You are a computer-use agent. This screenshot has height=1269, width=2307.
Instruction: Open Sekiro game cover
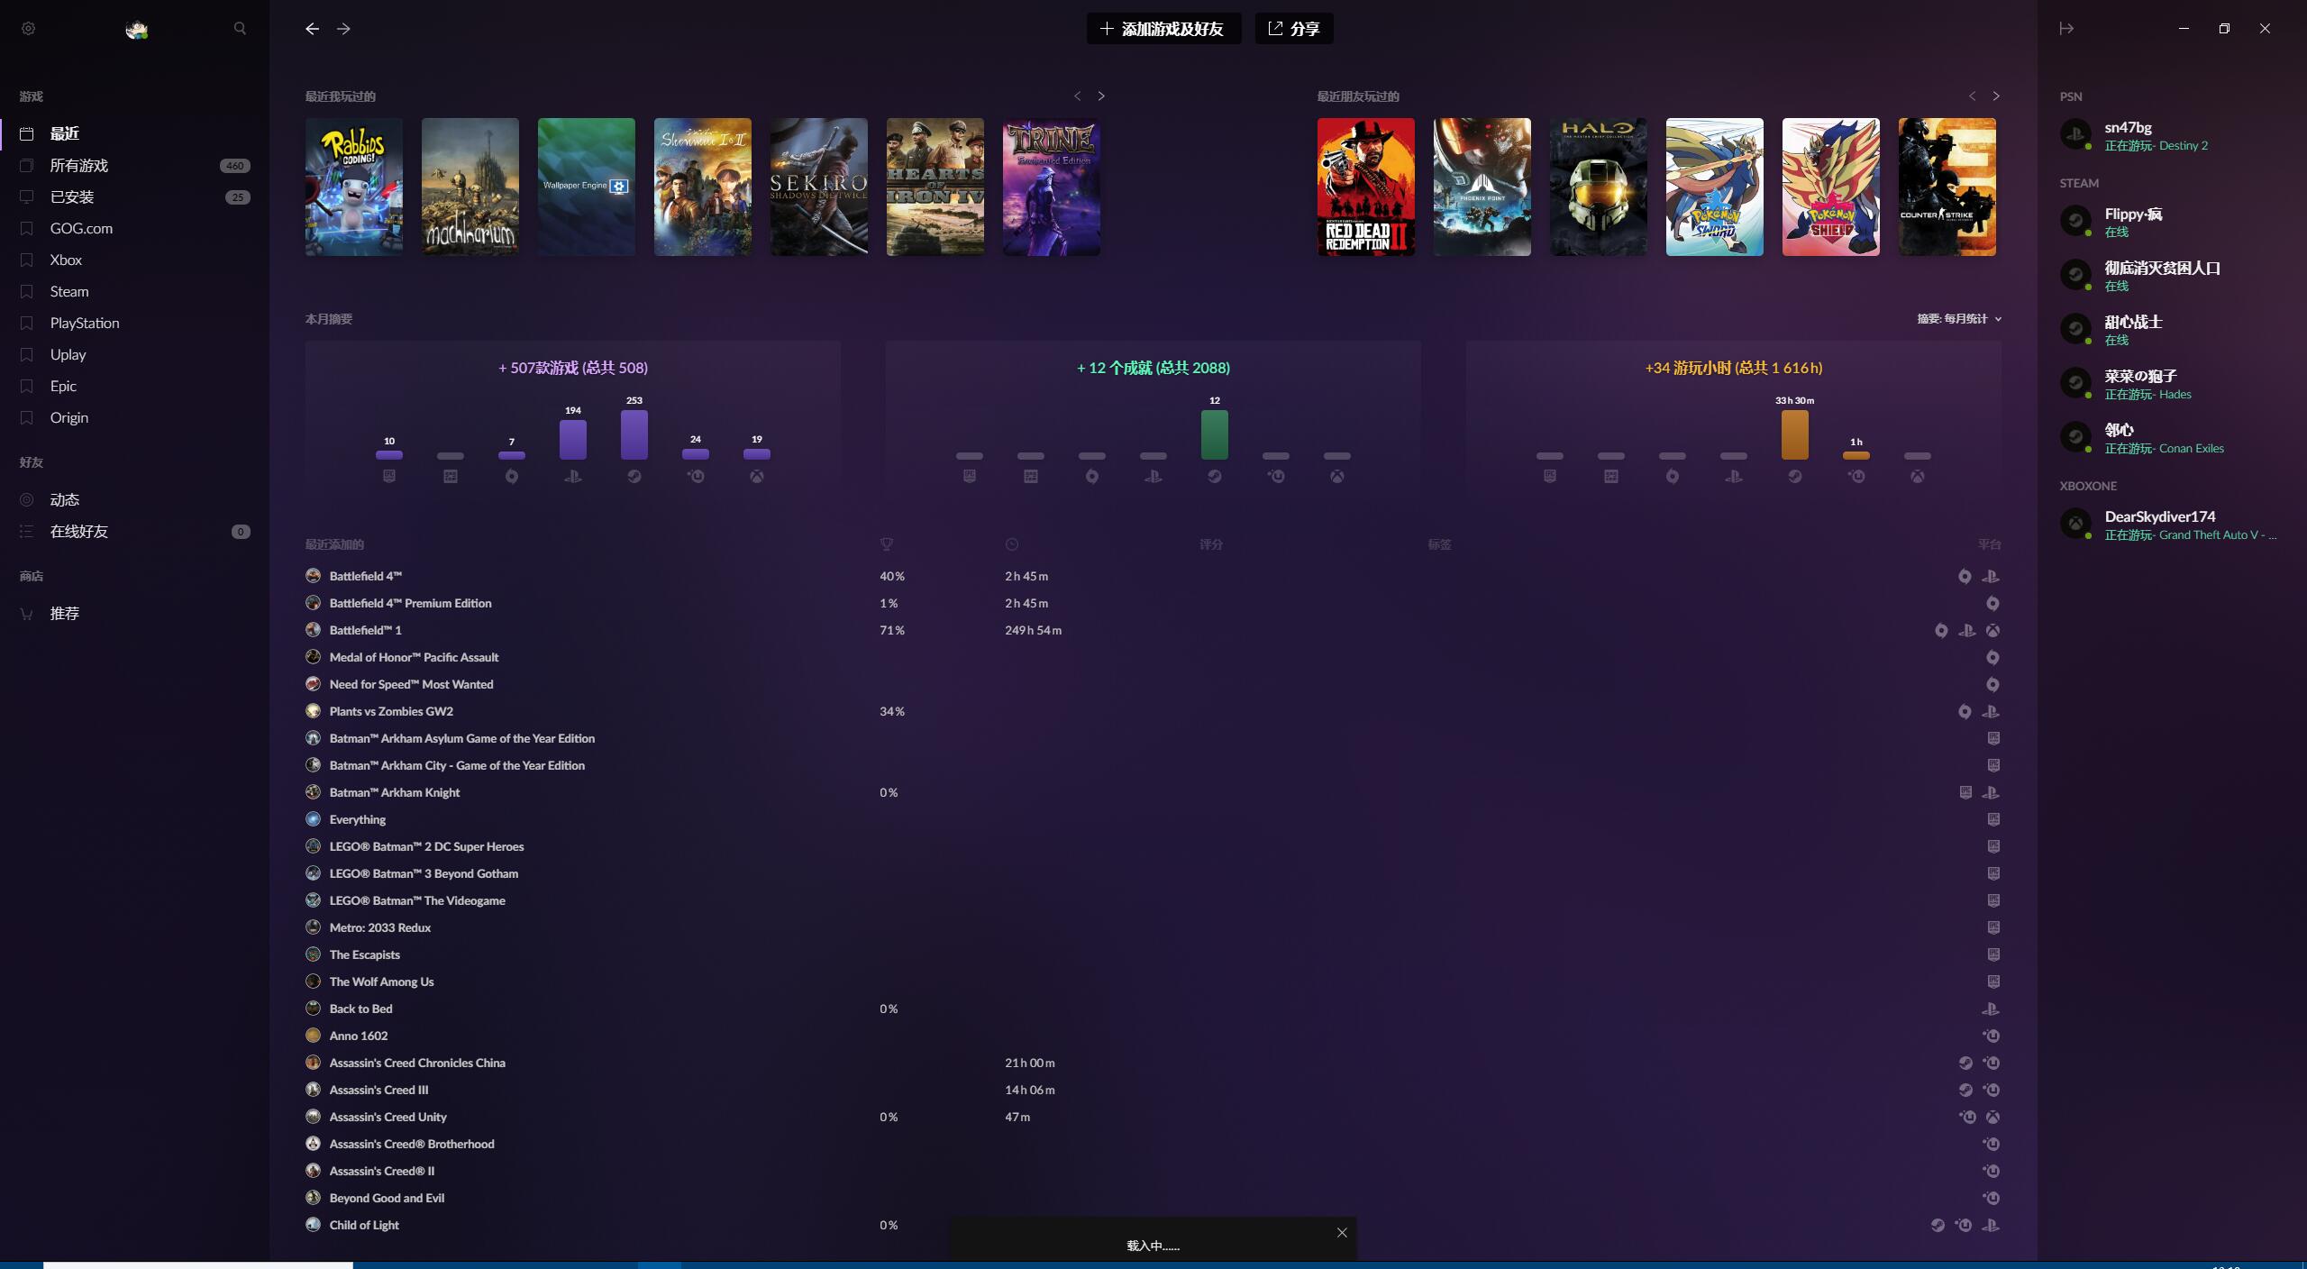click(819, 187)
